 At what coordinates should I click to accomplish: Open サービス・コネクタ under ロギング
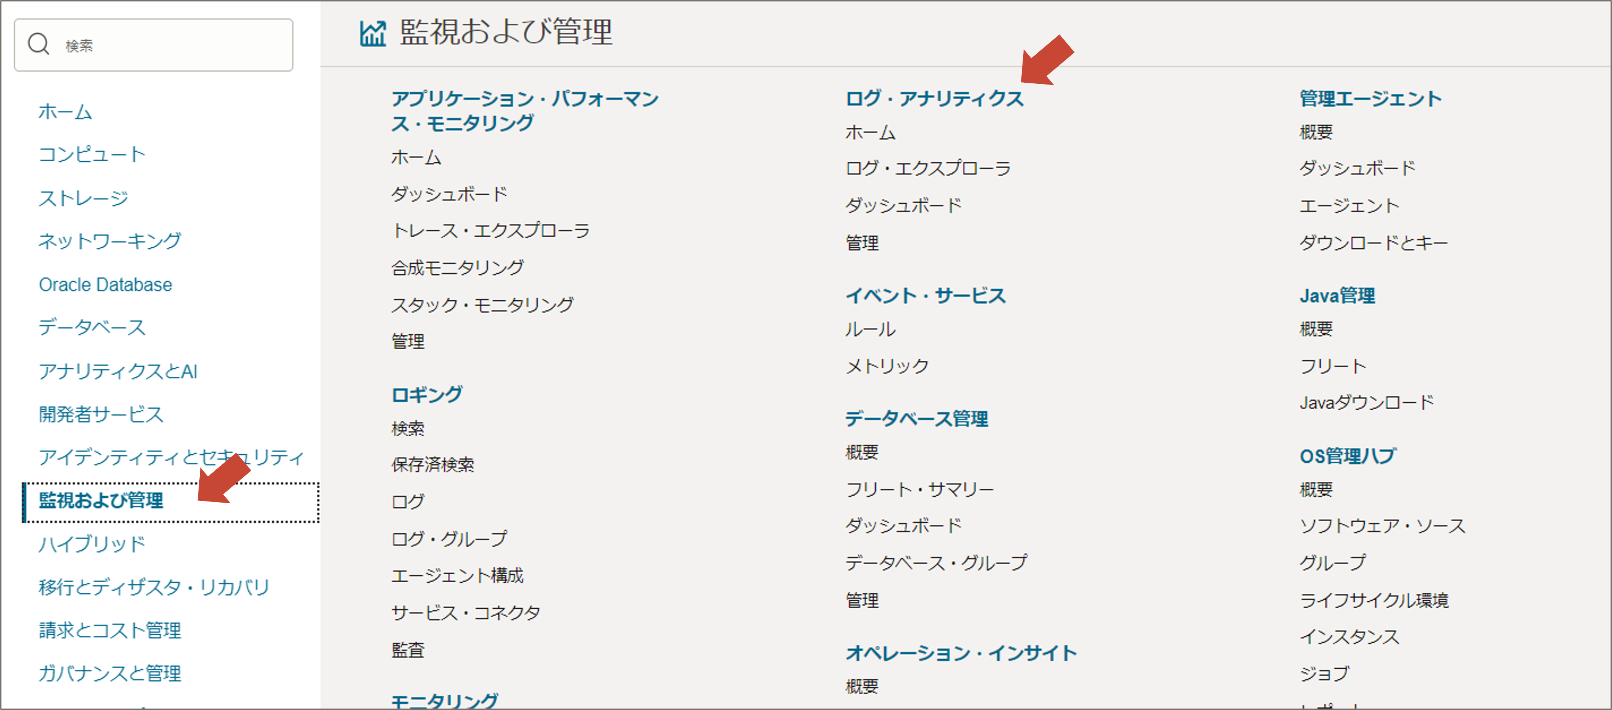point(466,613)
